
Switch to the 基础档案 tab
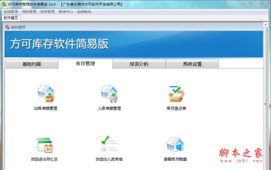[x=32, y=64]
